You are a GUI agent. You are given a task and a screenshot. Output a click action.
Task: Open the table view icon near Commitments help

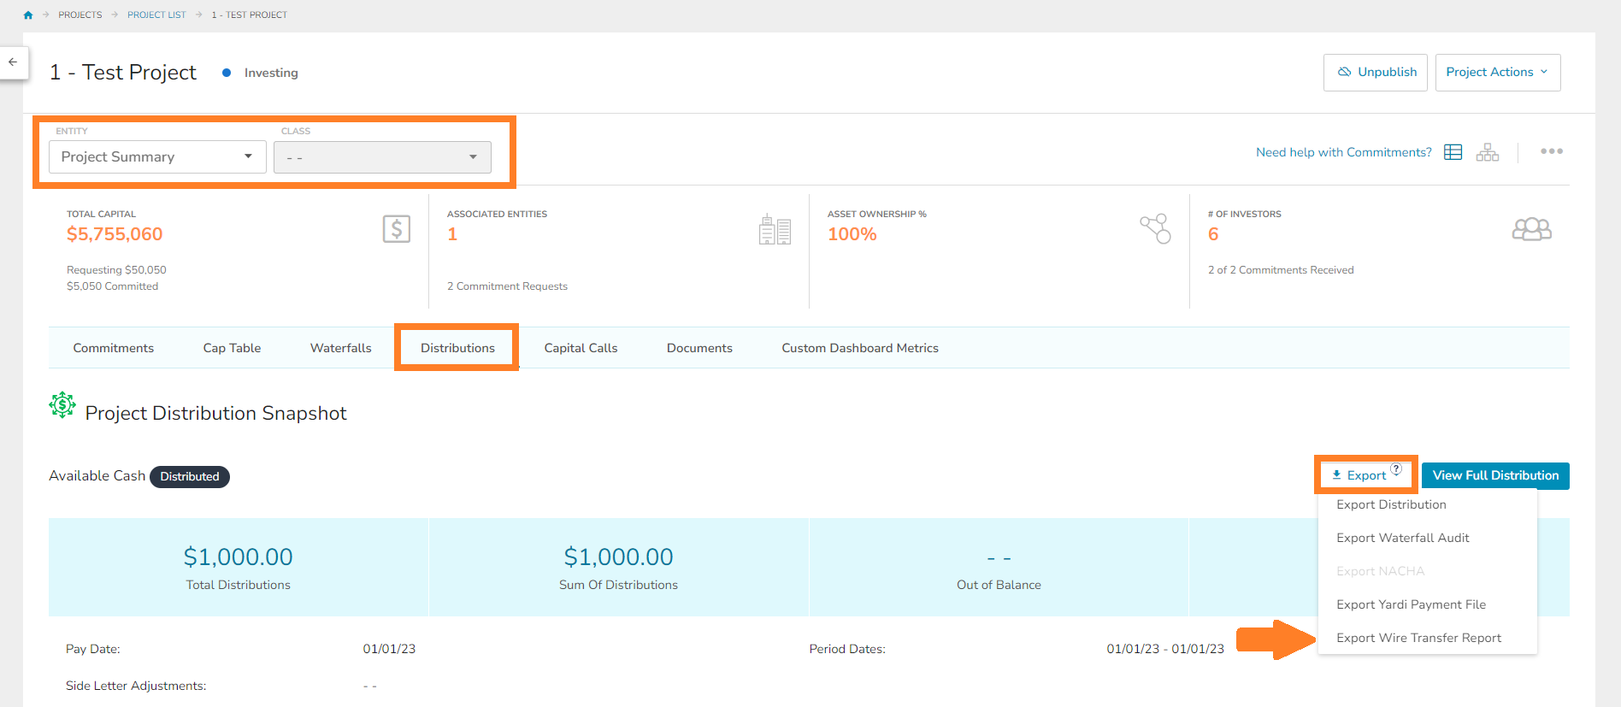(x=1453, y=152)
